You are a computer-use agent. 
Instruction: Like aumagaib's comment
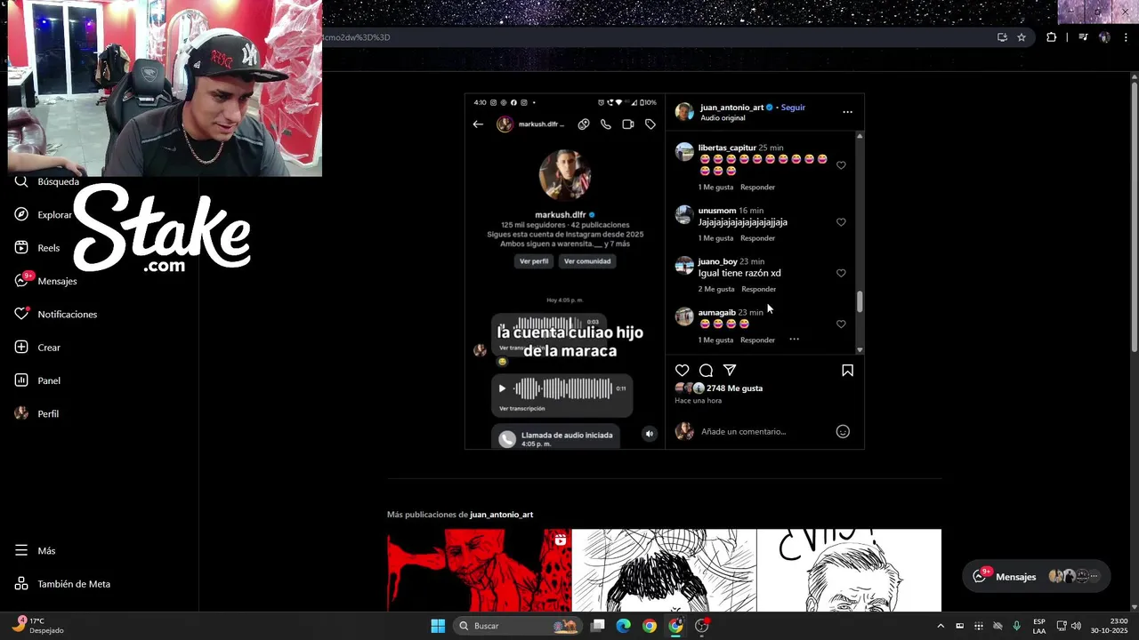(x=841, y=324)
